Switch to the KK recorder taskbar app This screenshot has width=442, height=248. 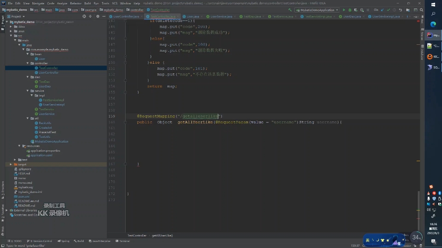433,56
